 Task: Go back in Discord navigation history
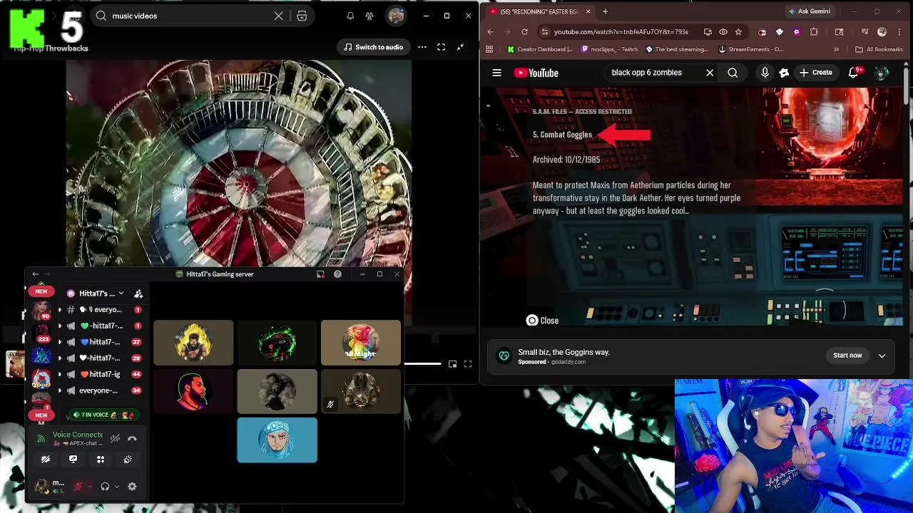point(35,274)
